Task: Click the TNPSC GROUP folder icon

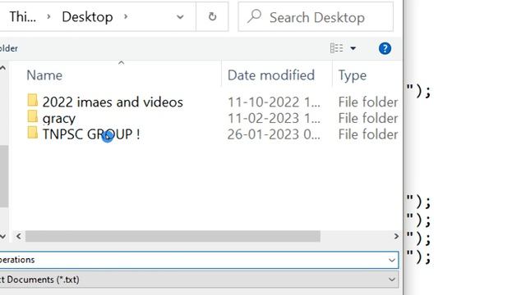Action: point(33,133)
